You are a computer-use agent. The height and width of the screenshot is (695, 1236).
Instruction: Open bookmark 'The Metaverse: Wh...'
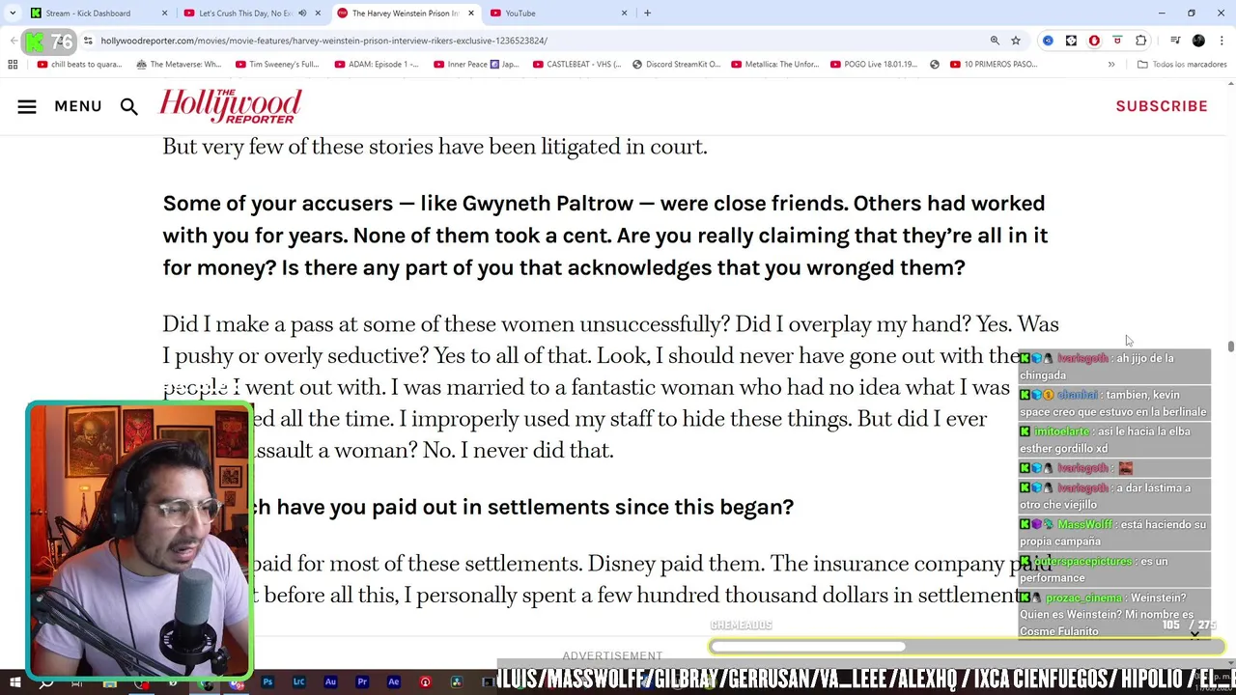[x=179, y=64]
